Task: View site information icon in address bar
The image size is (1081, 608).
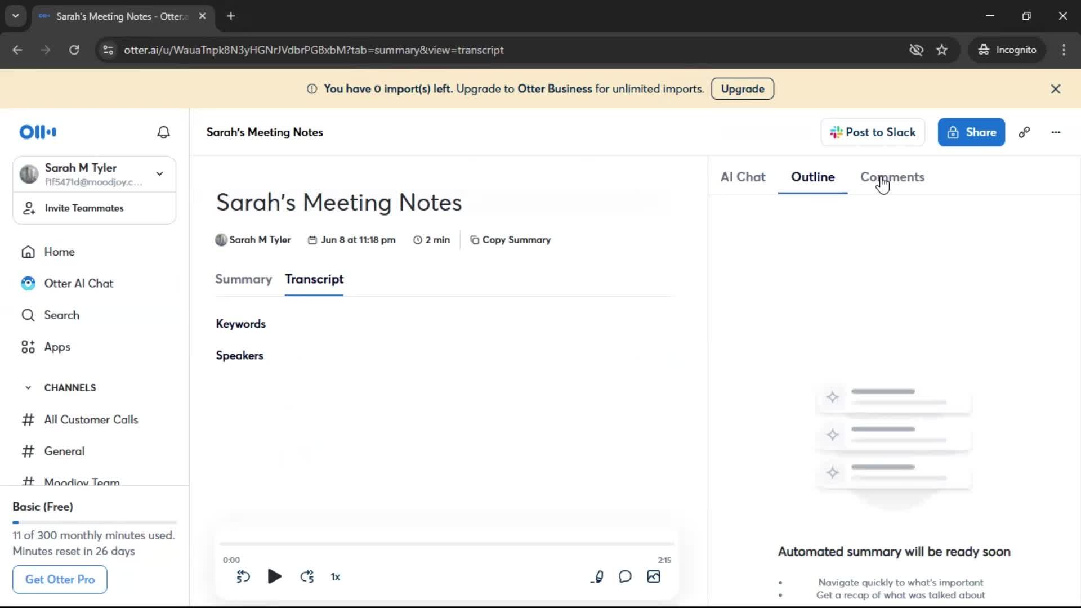Action: [108, 50]
